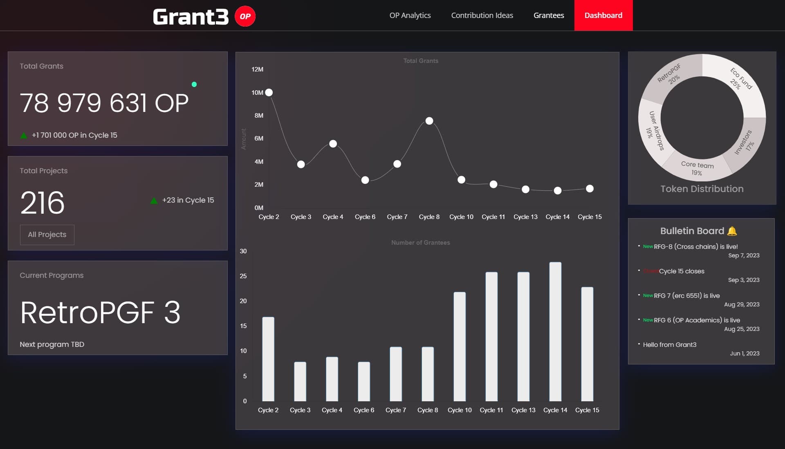Screen dimensions: 785x449
Task: Open RFG 7 (erc 6551) is live bulletin
Action: [x=686, y=295]
